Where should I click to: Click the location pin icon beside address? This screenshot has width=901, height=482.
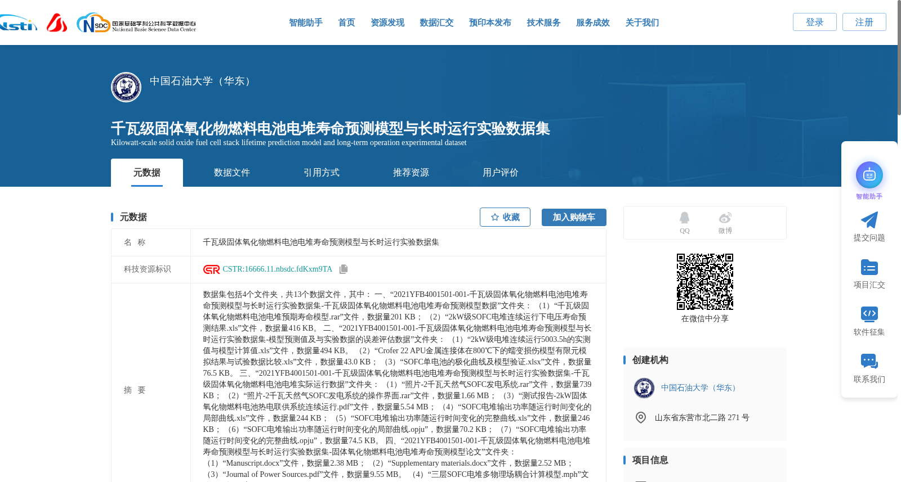point(641,417)
